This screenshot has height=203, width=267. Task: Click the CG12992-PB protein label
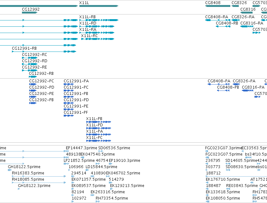click(x=41, y=100)
